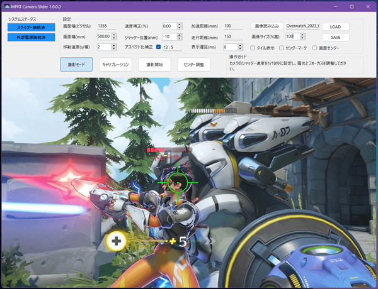Click the 走行距離(mm) field showing 150

click(x=233, y=36)
